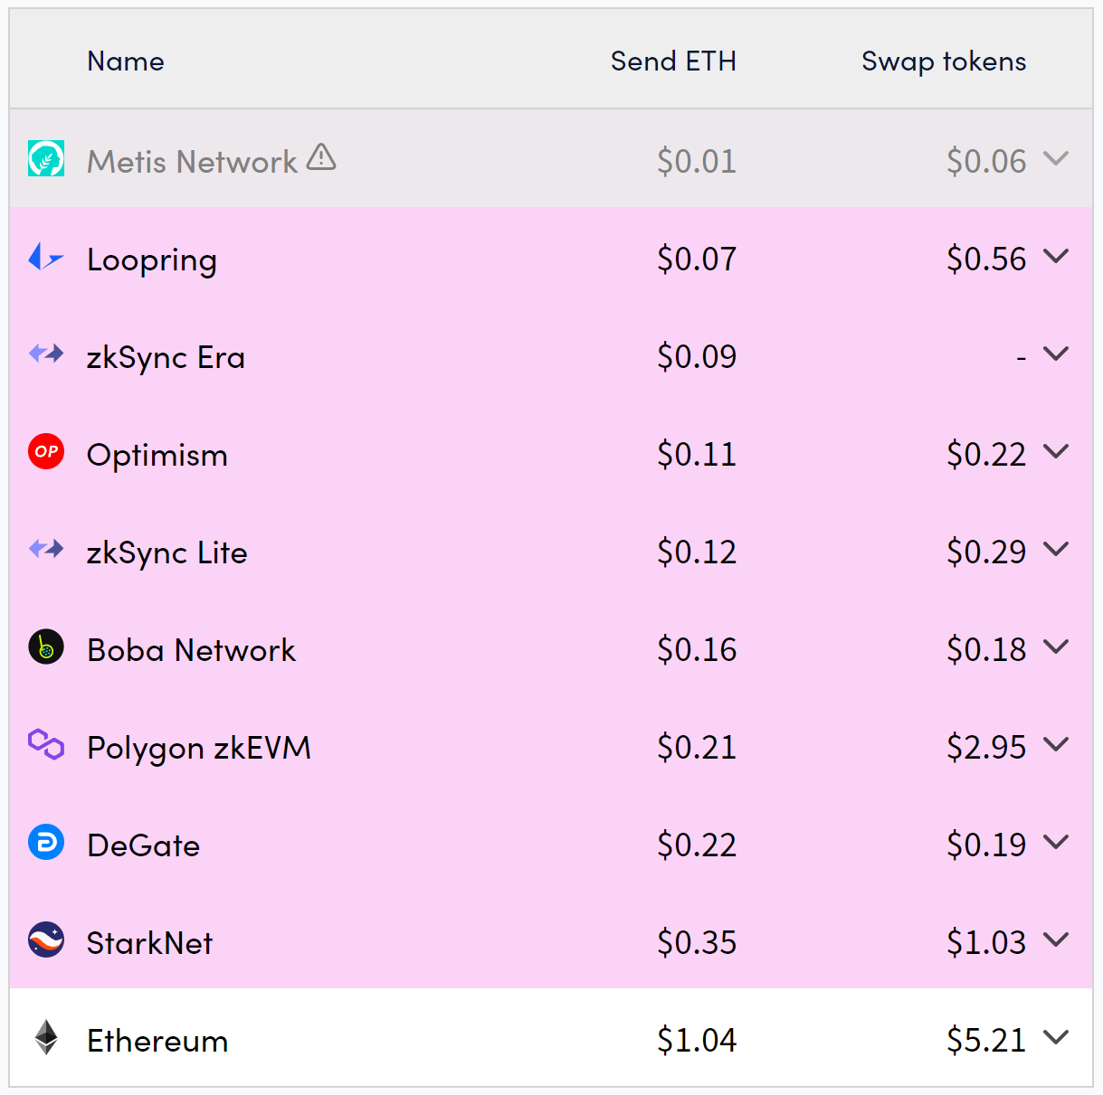Sort by the Send ETH column header
The width and height of the screenshot is (1103, 1095).
673,61
